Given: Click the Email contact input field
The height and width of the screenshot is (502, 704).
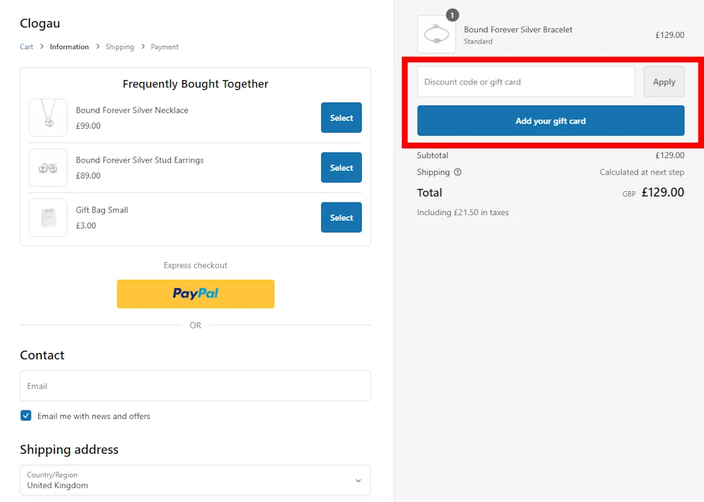Looking at the screenshot, I should click(195, 386).
